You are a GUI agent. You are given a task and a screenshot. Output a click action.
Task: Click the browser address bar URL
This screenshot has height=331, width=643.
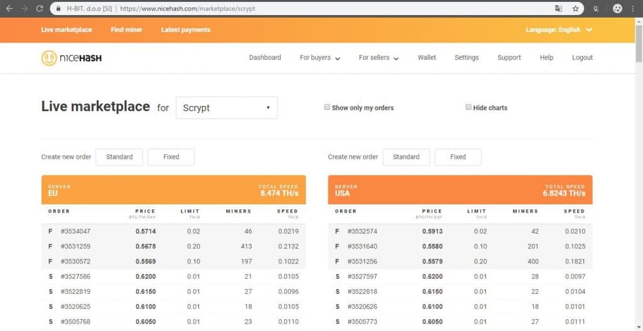tap(188, 9)
